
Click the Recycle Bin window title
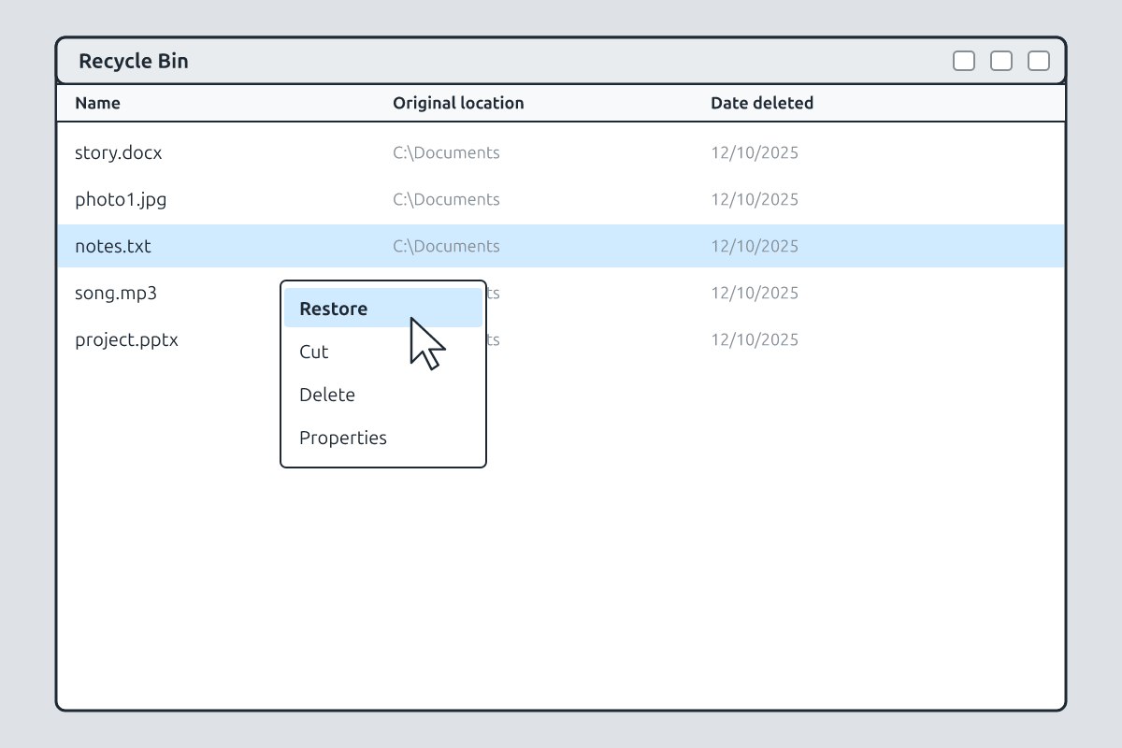point(133,61)
